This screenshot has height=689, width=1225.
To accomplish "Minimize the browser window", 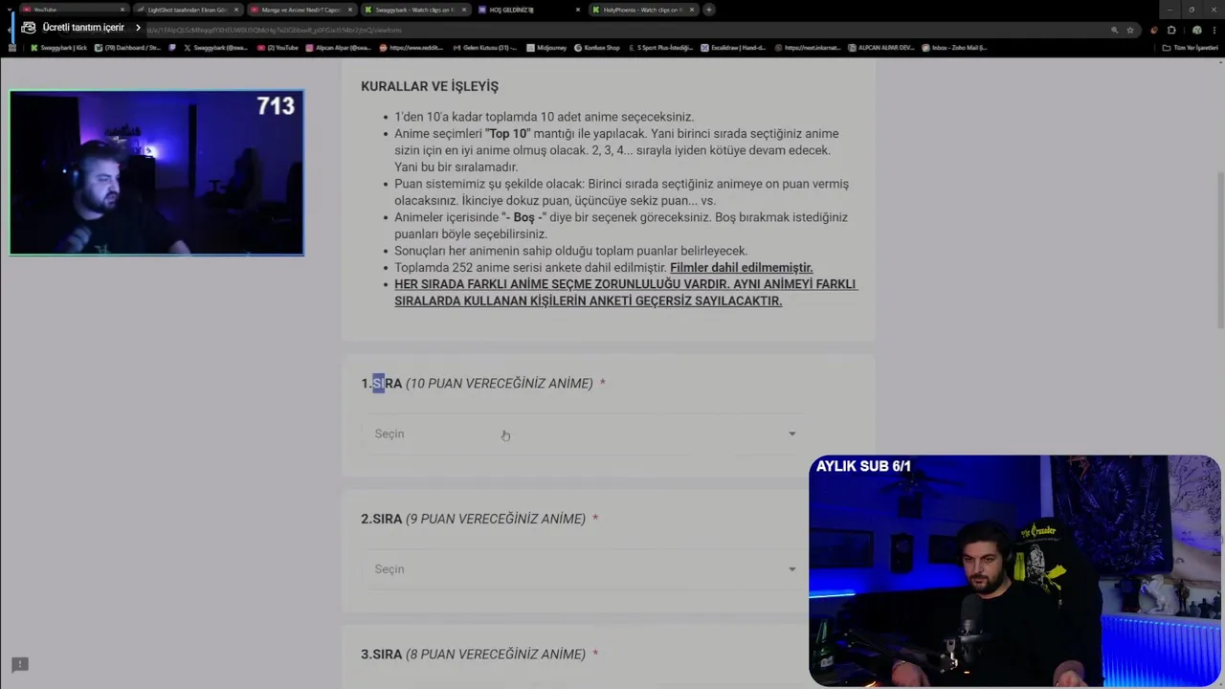I will [1169, 9].
